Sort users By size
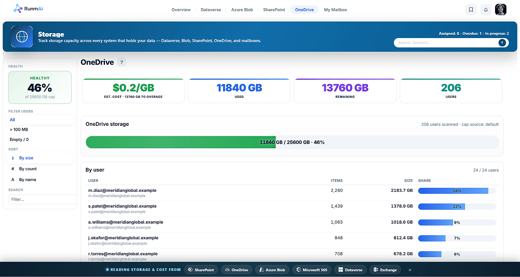The width and height of the screenshot is (520, 277). tap(40, 158)
